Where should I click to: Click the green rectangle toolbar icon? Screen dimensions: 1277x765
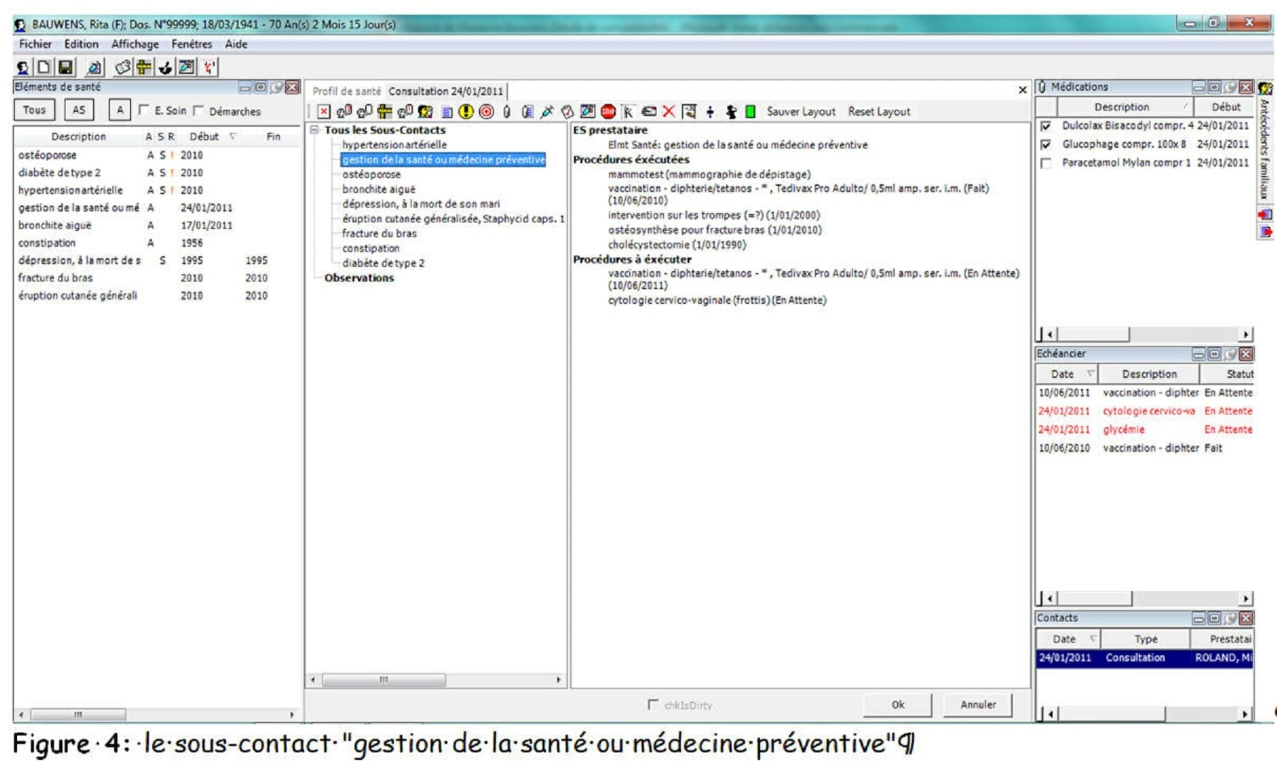tap(750, 111)
